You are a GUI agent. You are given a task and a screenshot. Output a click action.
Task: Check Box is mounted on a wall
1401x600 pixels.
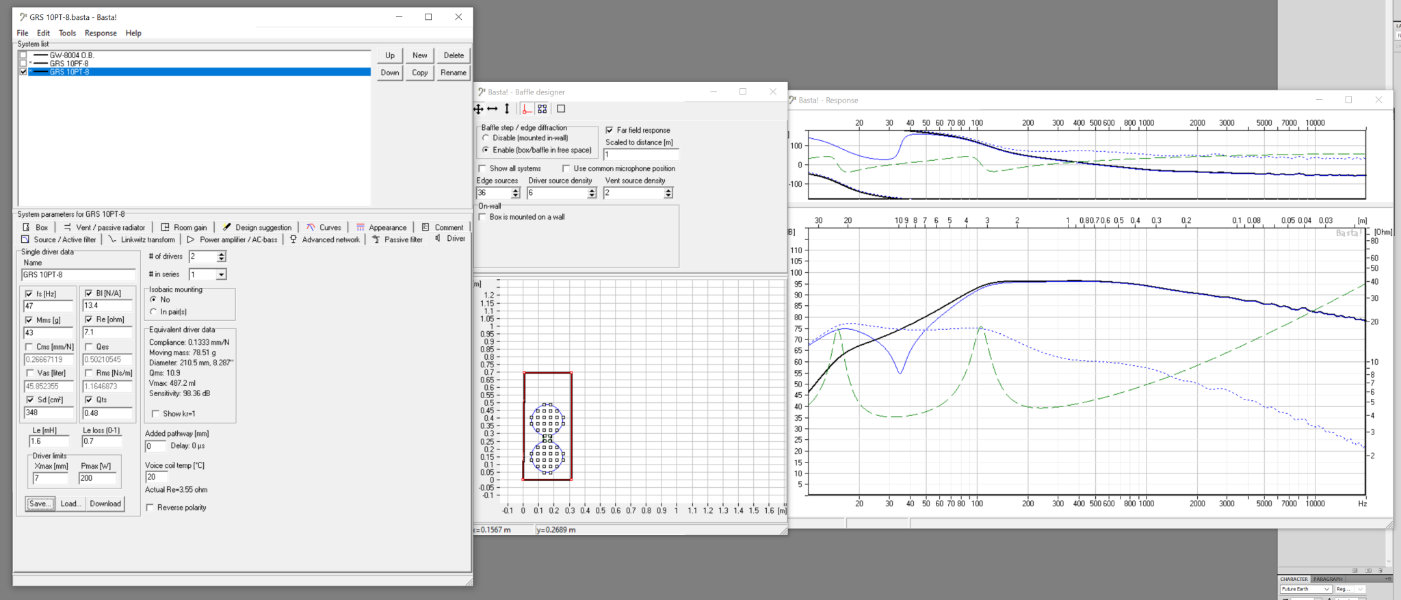click(482, 217)
